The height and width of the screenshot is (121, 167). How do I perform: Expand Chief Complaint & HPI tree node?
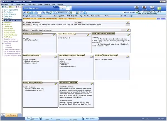[x=2, y=10]
